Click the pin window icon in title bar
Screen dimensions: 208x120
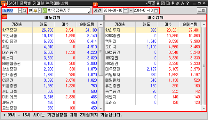point(173,3)
